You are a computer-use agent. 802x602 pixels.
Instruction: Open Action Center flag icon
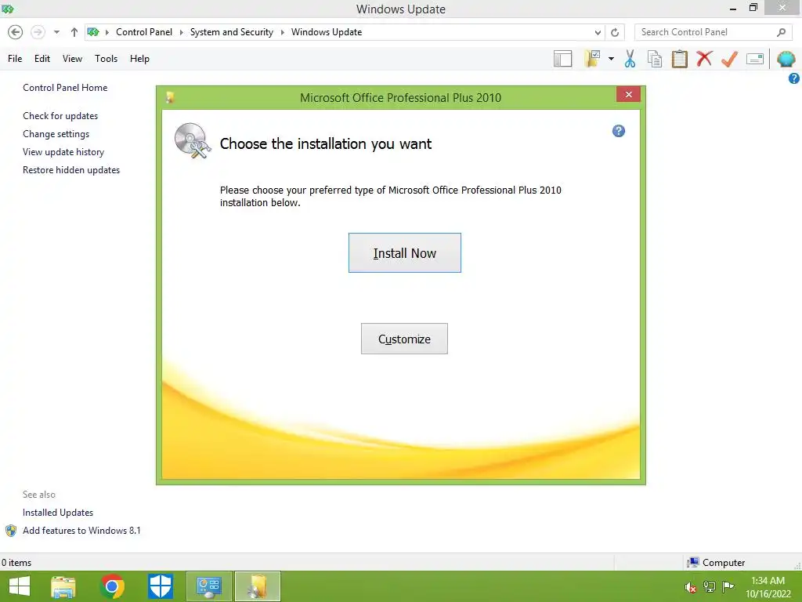tap(728, 586)
